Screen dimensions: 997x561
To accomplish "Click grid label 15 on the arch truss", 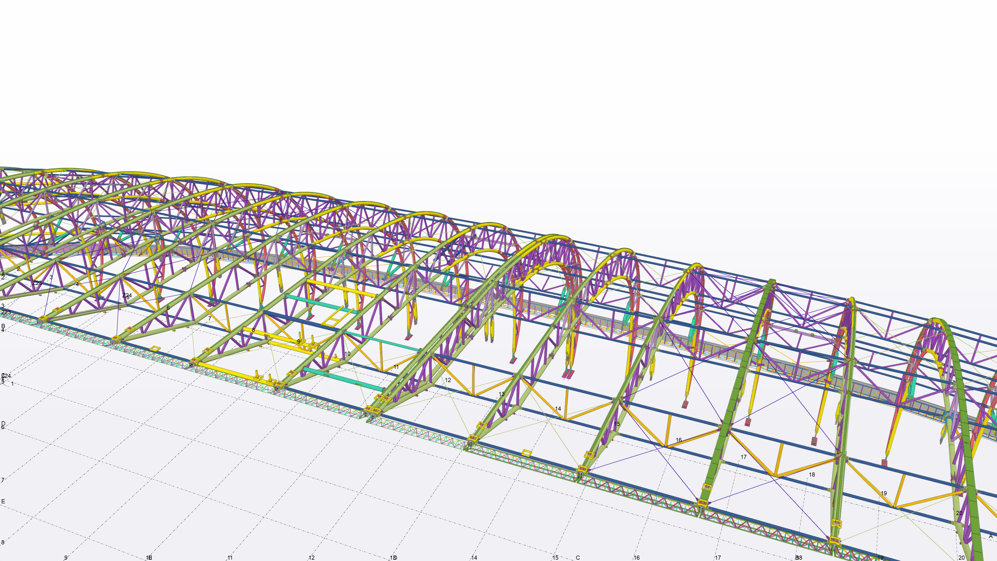I will [x=617, y=424].
